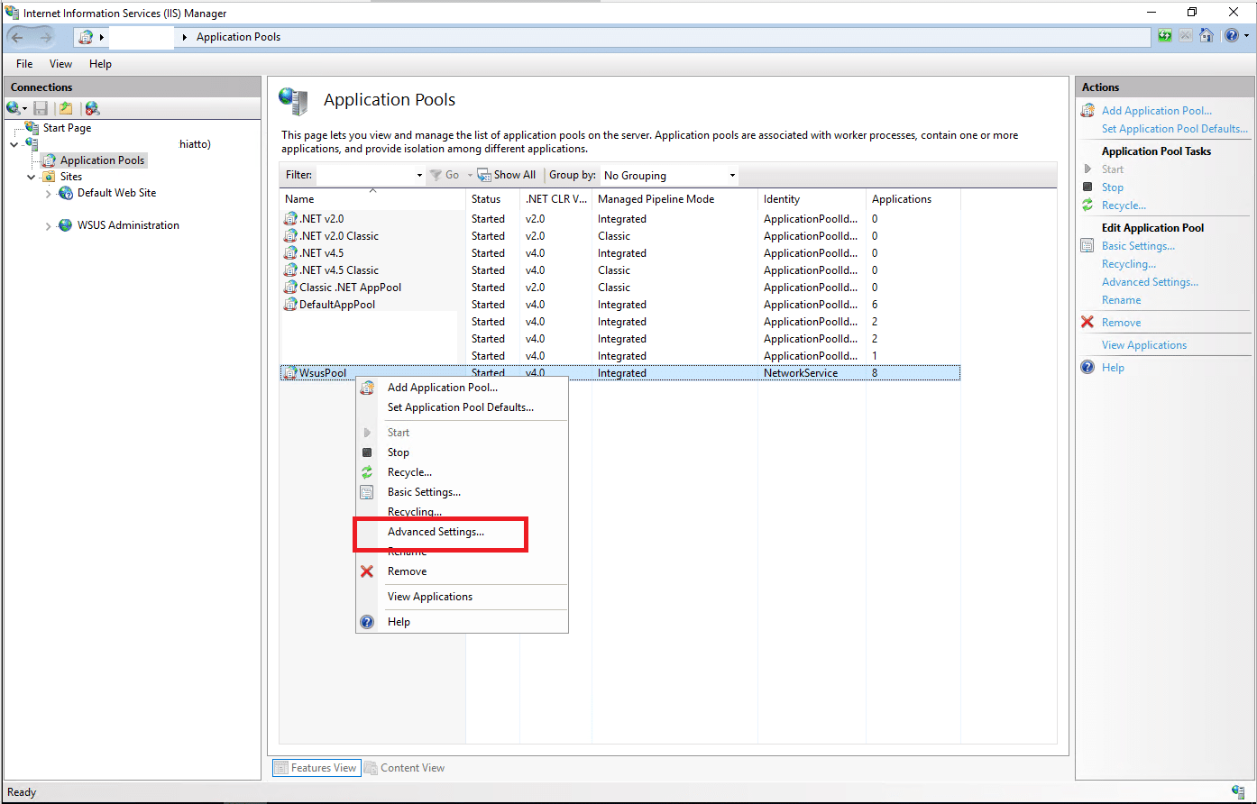Screen dimensions: 1257x804
Task: Sort the list by the Managed Pipeline Mode column header
Action: tap(675, 199)
